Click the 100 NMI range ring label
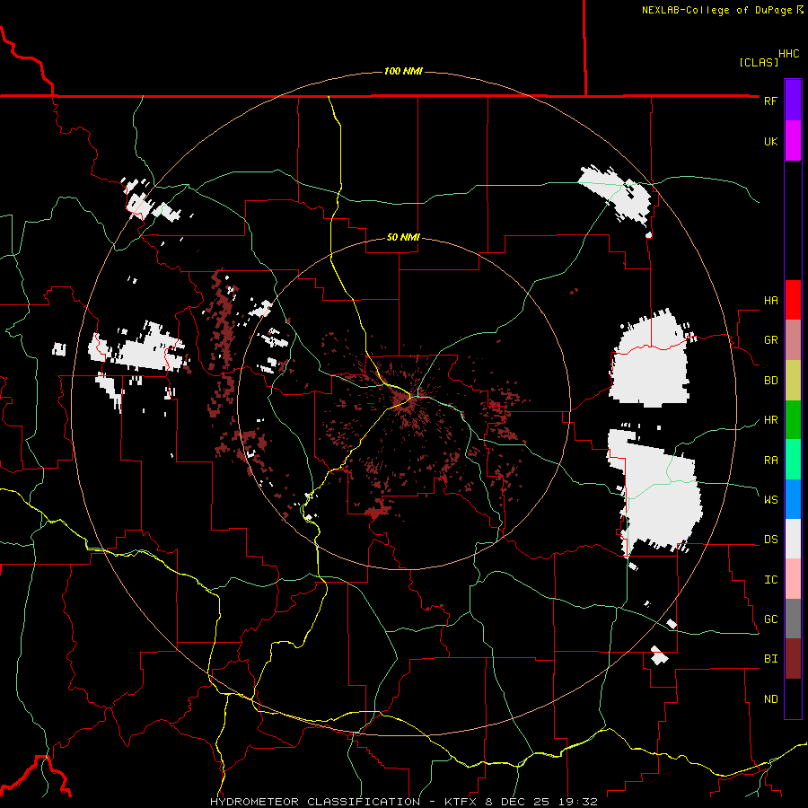808x808 pixels. click(403, 71)
